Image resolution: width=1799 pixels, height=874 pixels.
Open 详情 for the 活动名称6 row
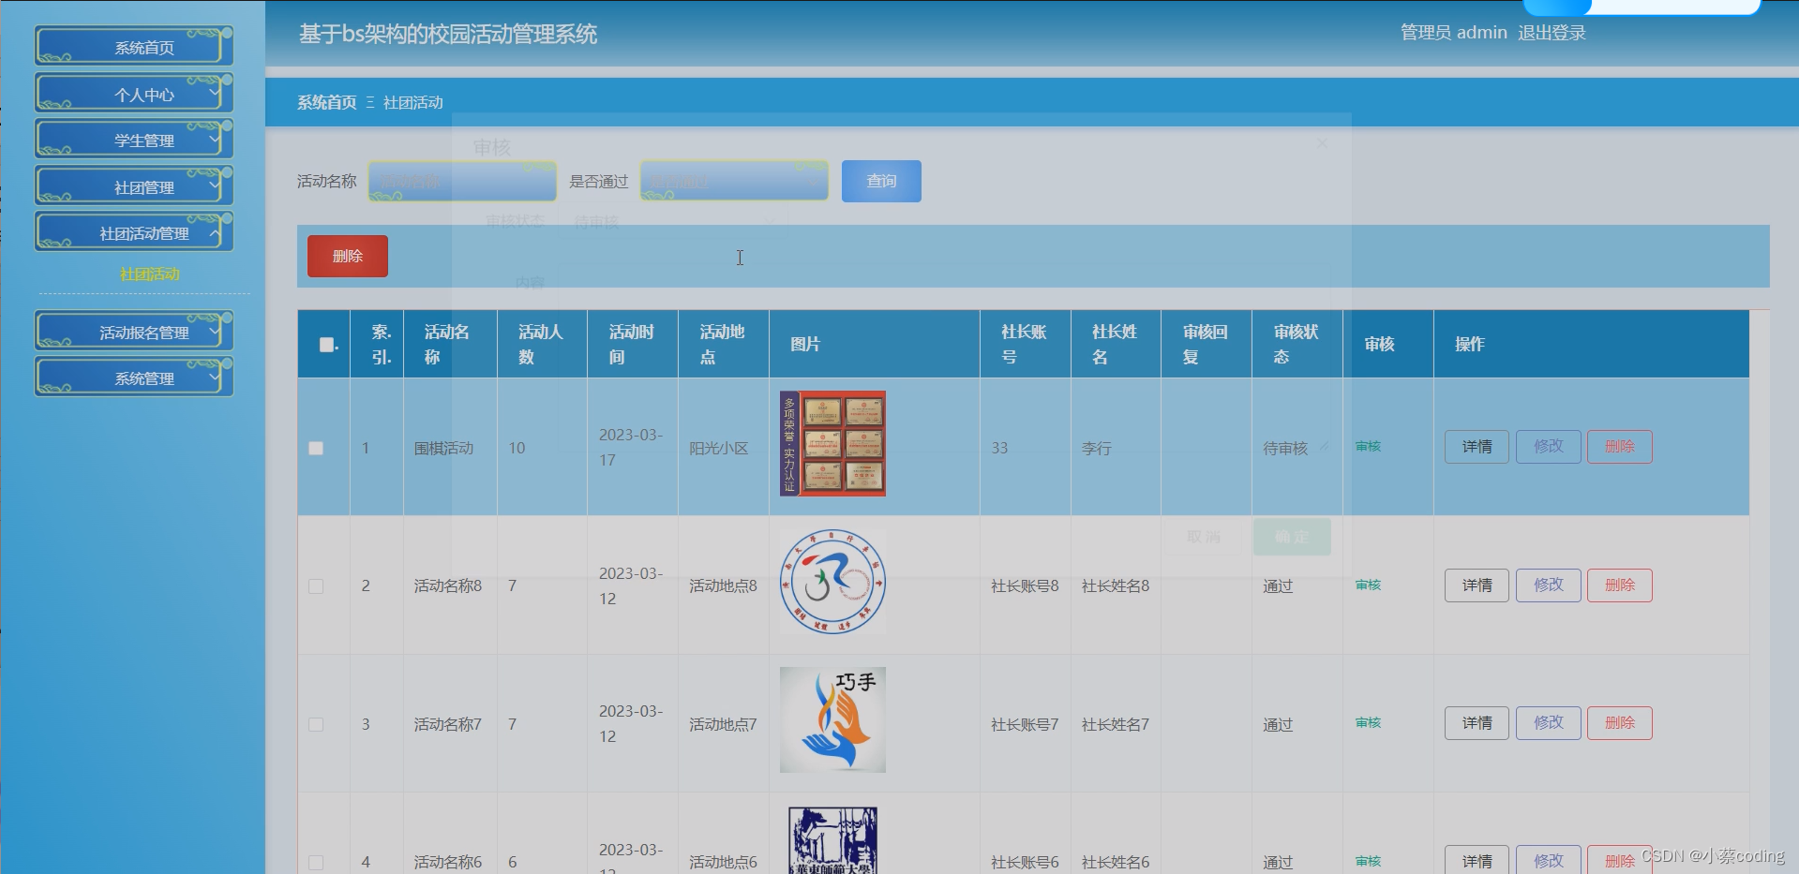point(1477,860)
